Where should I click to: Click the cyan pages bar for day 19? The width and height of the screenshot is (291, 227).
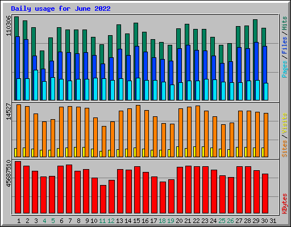click(x=172, y=93)
